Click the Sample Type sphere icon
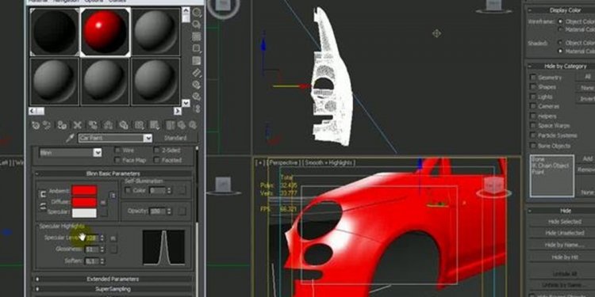Image resolution: width=595 pixels, height=297 pixels. (x=197, y=13)
